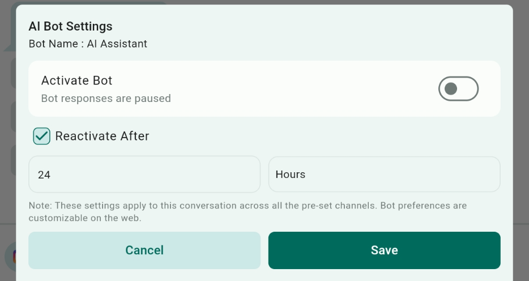529x281 pixels.
Task: Toggle the Activate Bot switch on
Action: click(x=458, y=89)
